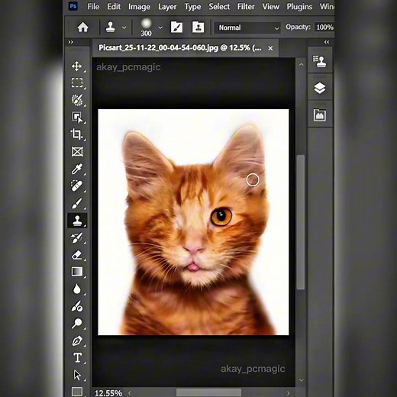
Task: Click the vertical scrollbar down arrow
Action: tap(302, 380)
